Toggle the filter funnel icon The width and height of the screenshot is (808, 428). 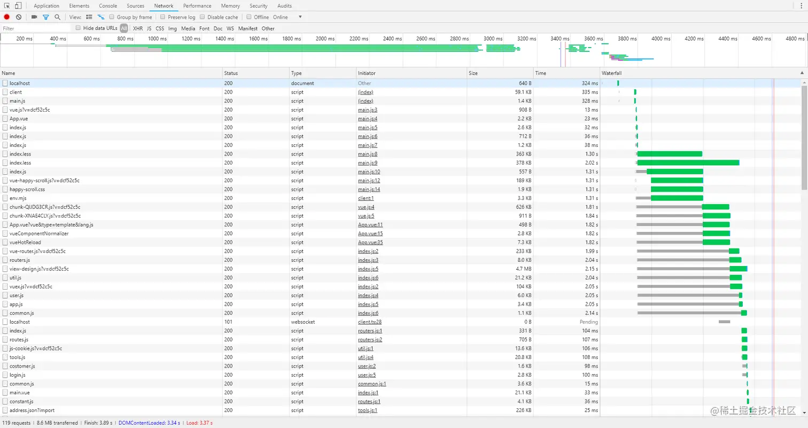pyautogui.click(x=46, y=17)
